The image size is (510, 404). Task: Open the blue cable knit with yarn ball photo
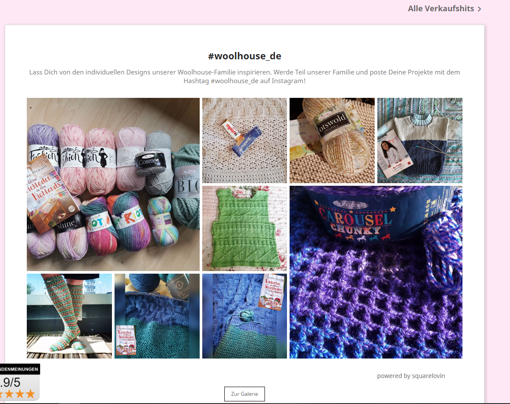(x=245, y=316)
